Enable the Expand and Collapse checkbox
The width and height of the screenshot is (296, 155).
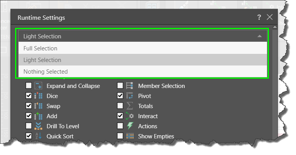point(29,86)
